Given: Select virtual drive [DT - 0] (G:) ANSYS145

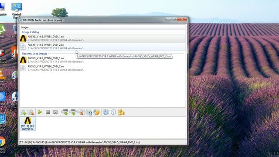Looking at the screenshot, I should pos(27,124).
